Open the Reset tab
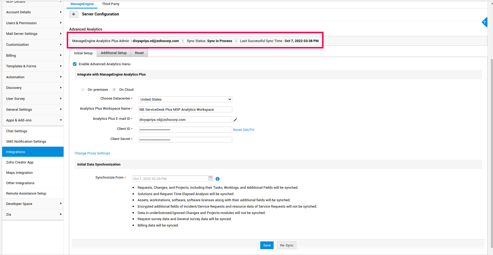493x255 pixels. (139, 53)
